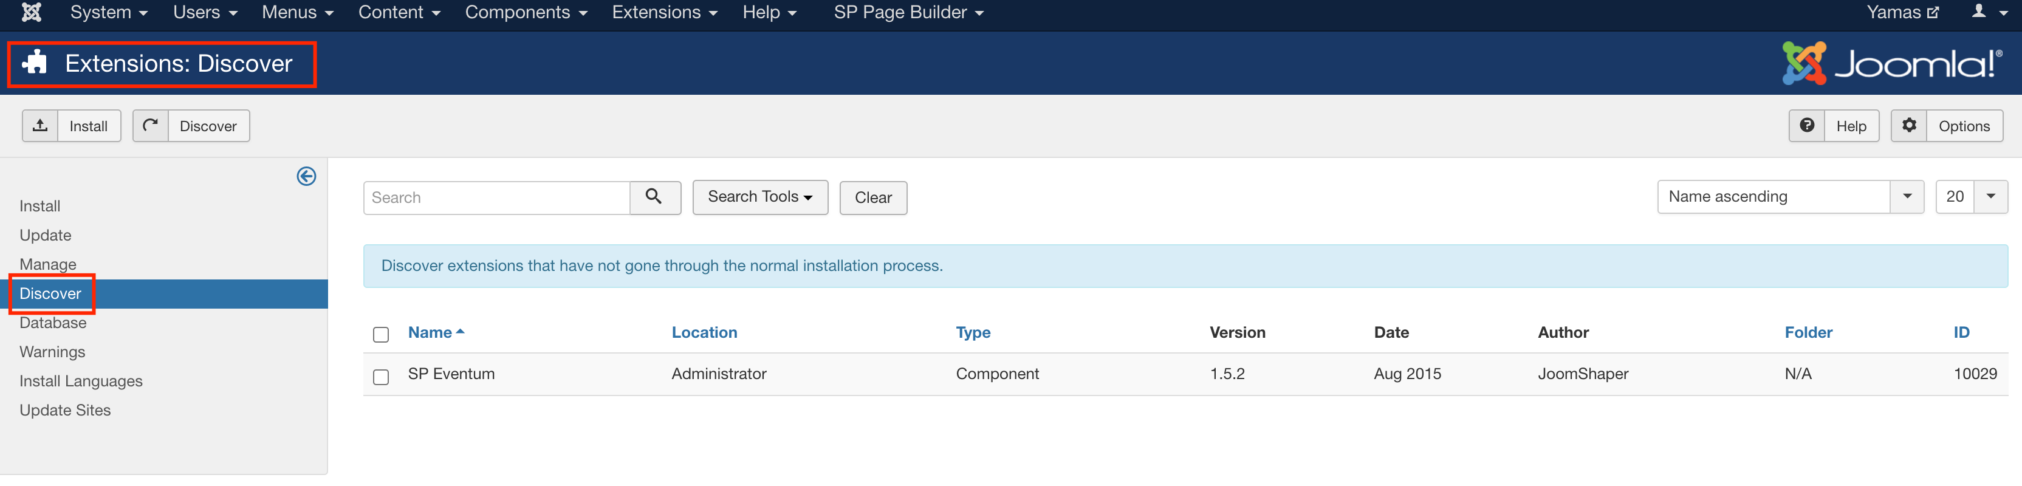Screen dimensions: 2022x486
Task: Click the Discover toolbar button label
Action: (208, 126)
